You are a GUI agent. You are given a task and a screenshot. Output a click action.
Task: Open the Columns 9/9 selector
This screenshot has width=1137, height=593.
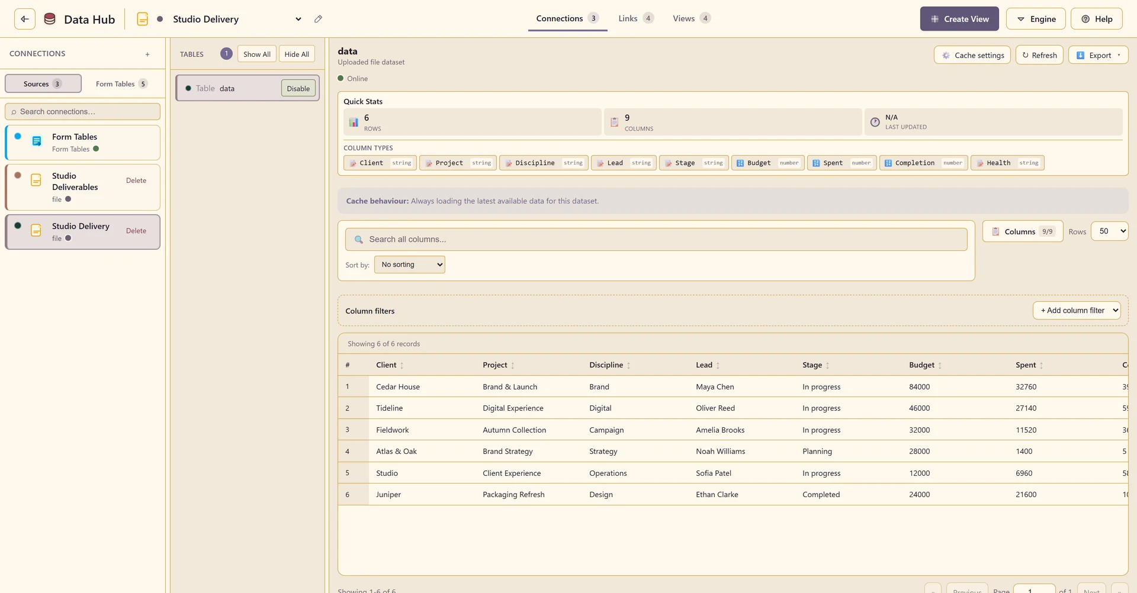(1023, 231)
